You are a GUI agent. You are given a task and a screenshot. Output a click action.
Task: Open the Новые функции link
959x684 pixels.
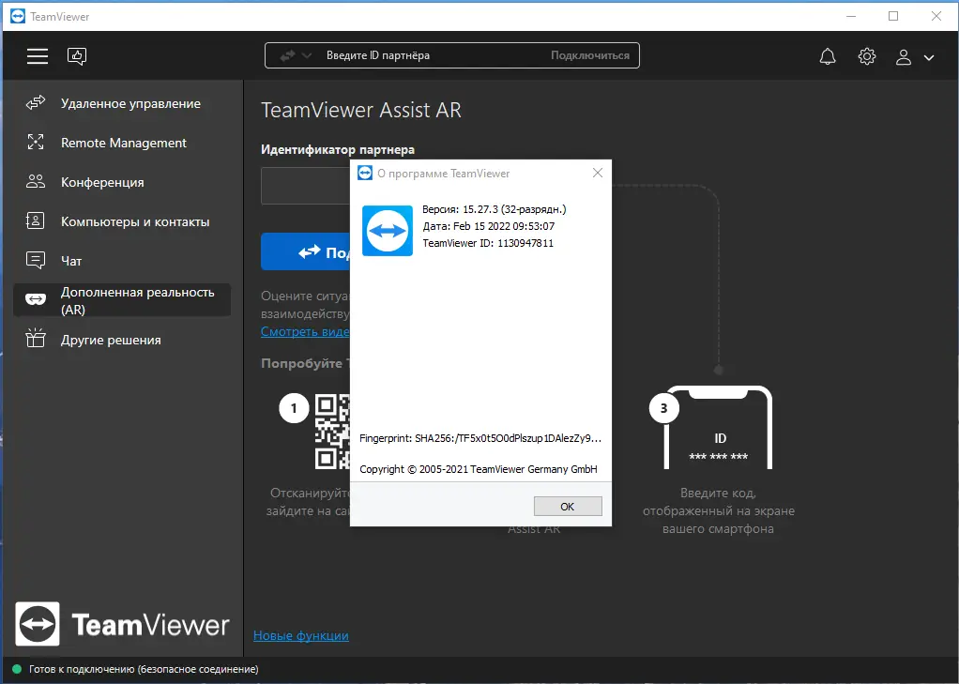pyautogui.click(x=299, y=635)
